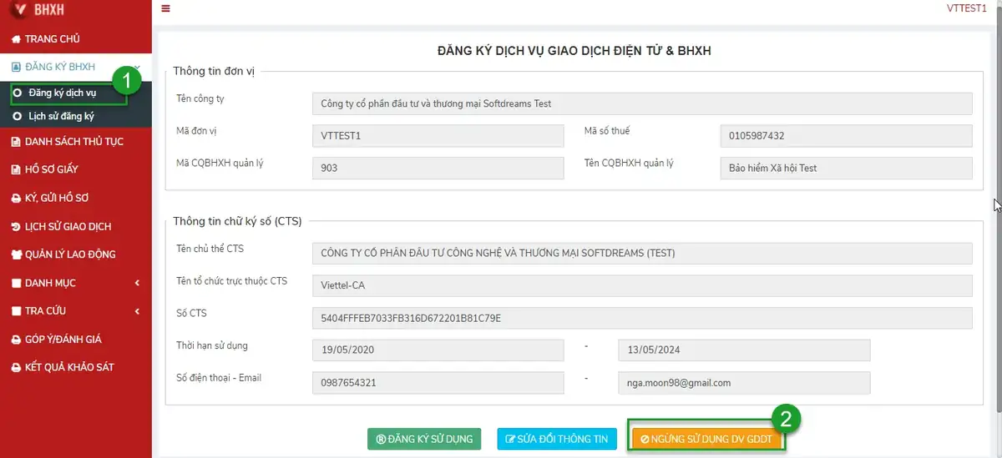Go to HỒ SƠ GIẤY
This screenshot has width=1002, height=458.
tap(51, 169)
